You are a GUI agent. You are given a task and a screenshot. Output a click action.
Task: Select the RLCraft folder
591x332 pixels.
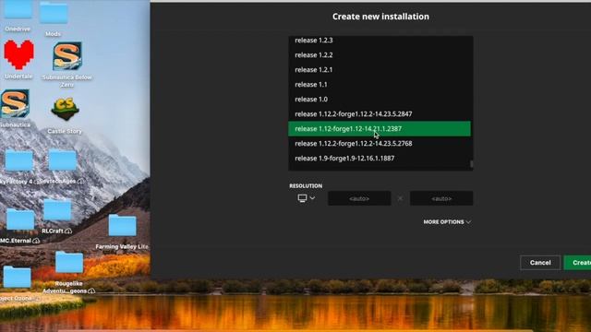pyautogui.click(x=57, y=209)
